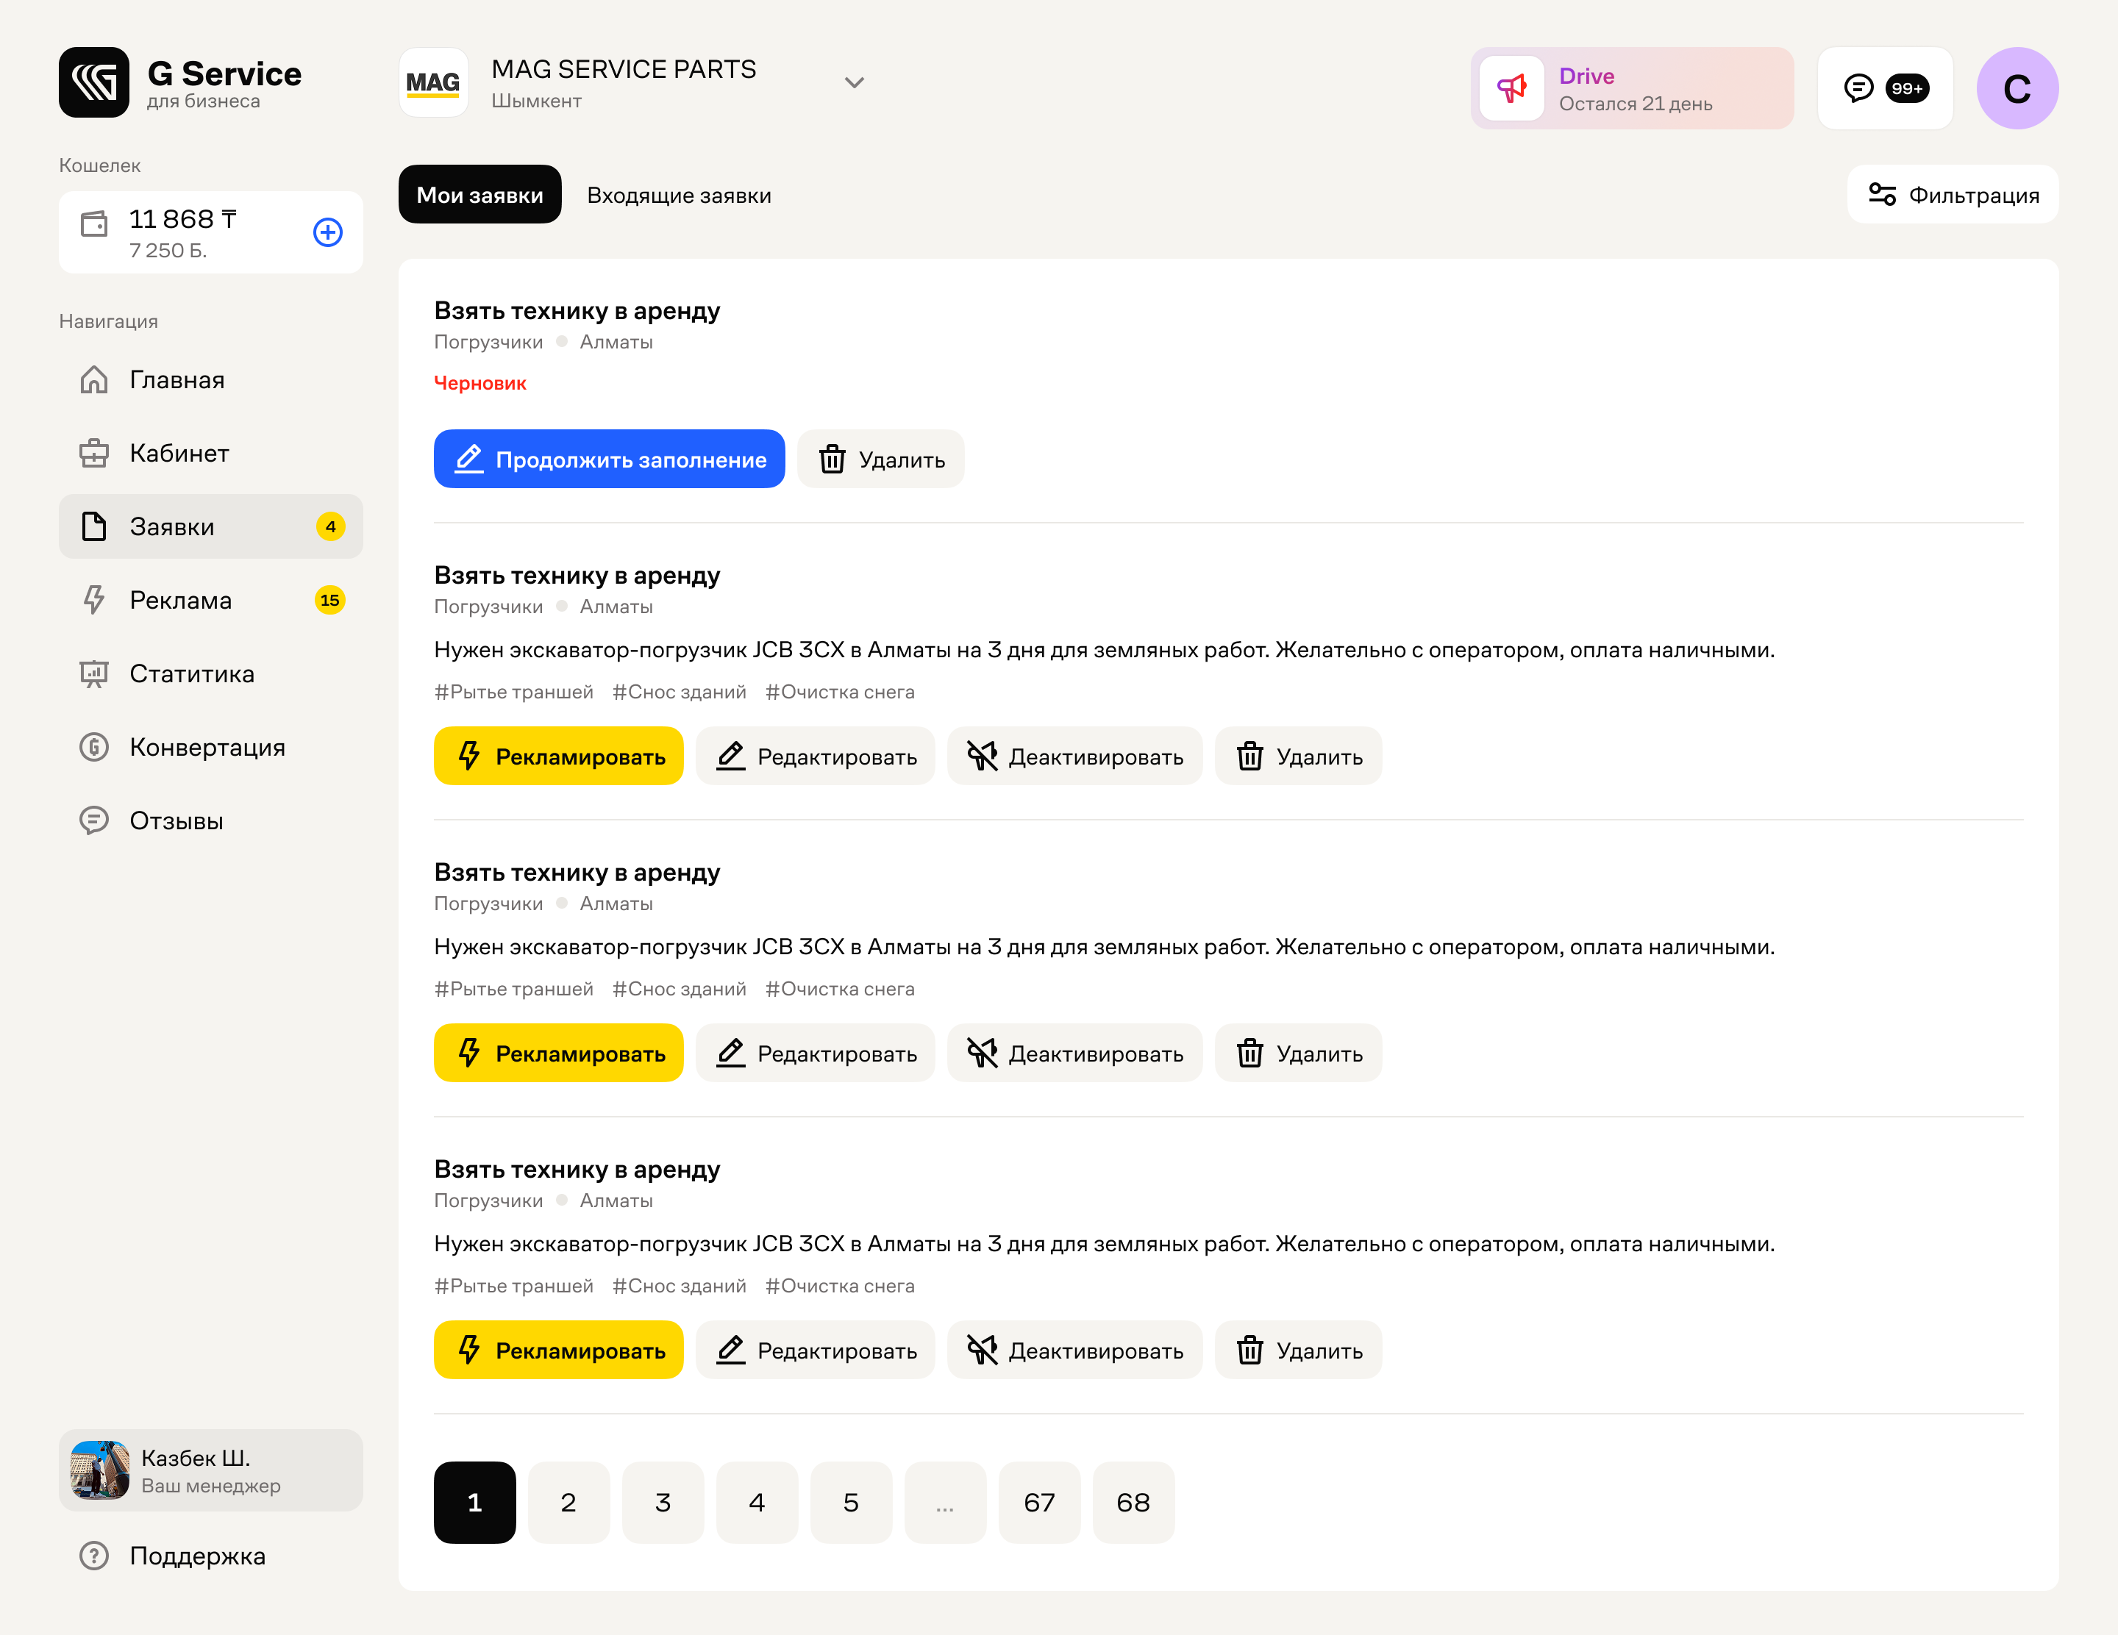Go to Главная in the navigation
The image size is (2118, 1635).
point(210,380)
